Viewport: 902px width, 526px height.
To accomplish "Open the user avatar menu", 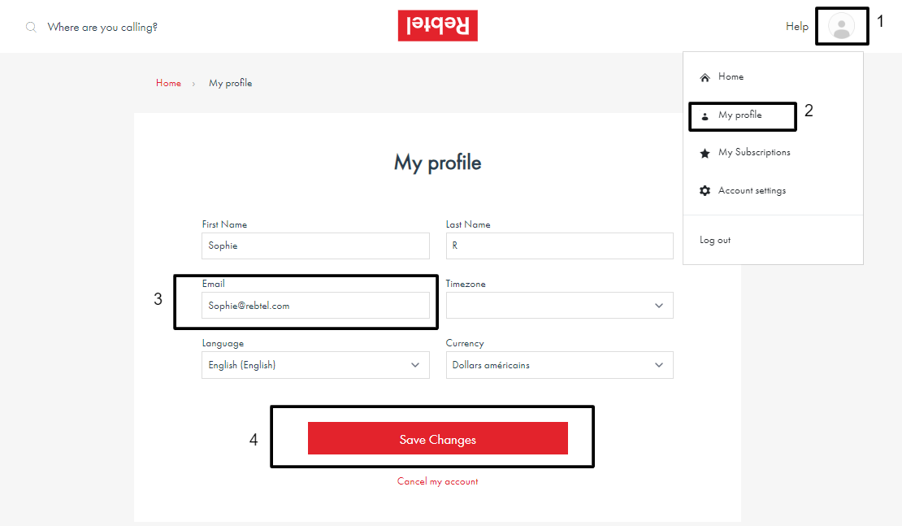I will tap(841, 27).
